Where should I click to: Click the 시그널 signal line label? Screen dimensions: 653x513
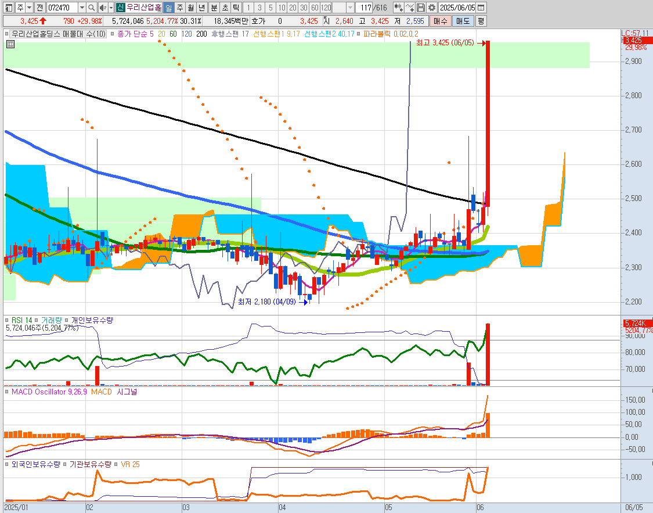(x=127, y=392)
